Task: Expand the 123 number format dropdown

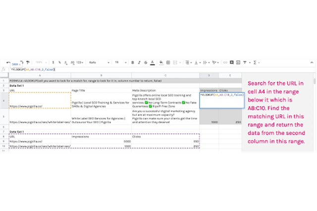Action: click(x=80, y=63)
